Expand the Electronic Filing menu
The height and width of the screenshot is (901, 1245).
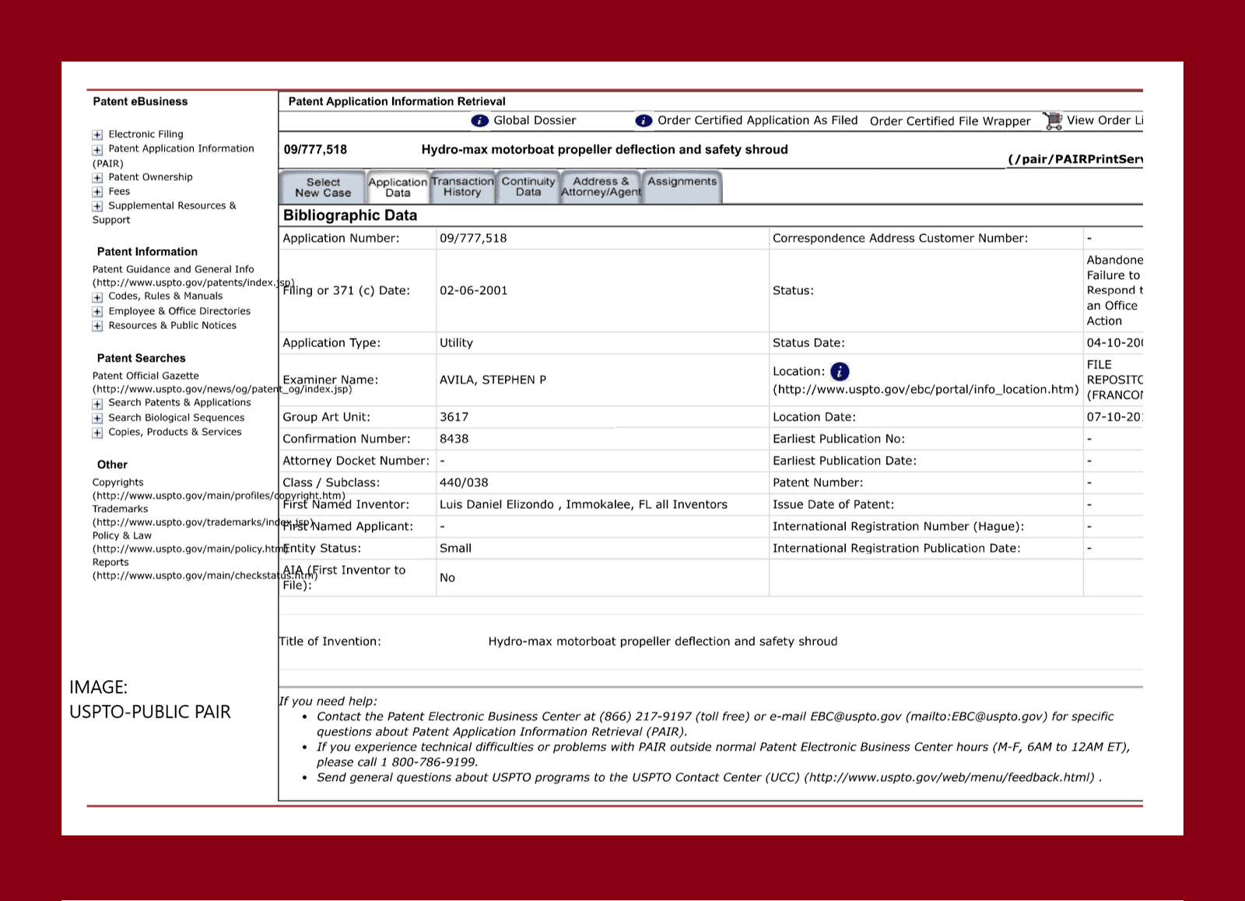(x=97, y=135)
